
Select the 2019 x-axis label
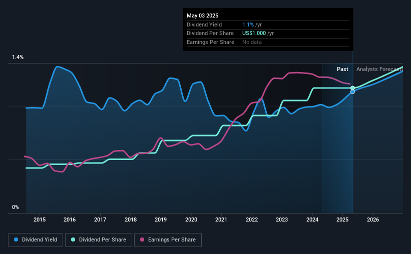point(161,219)
